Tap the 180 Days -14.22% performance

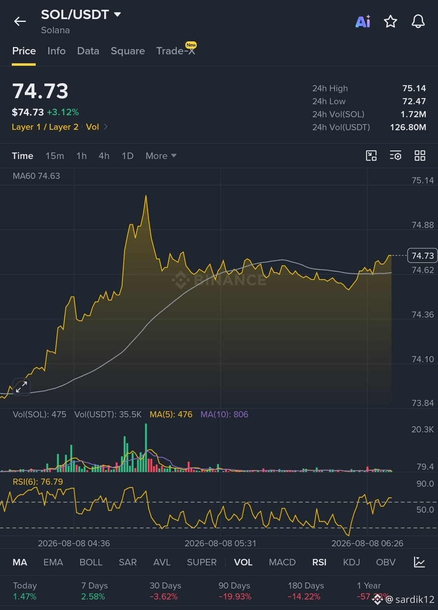pyautogui.click(x=305, y=591)
